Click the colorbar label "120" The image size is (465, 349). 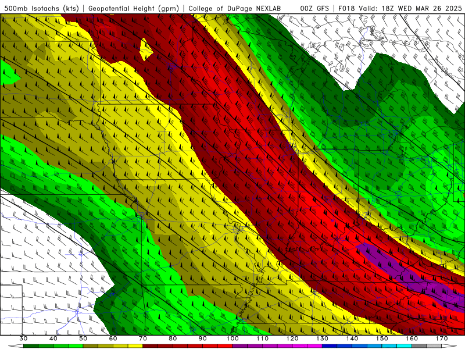point(292,339)
